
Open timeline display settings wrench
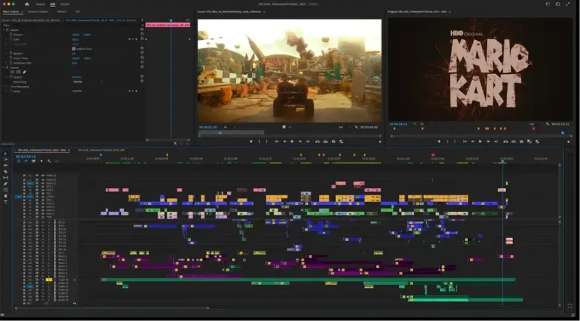point(49,161)
